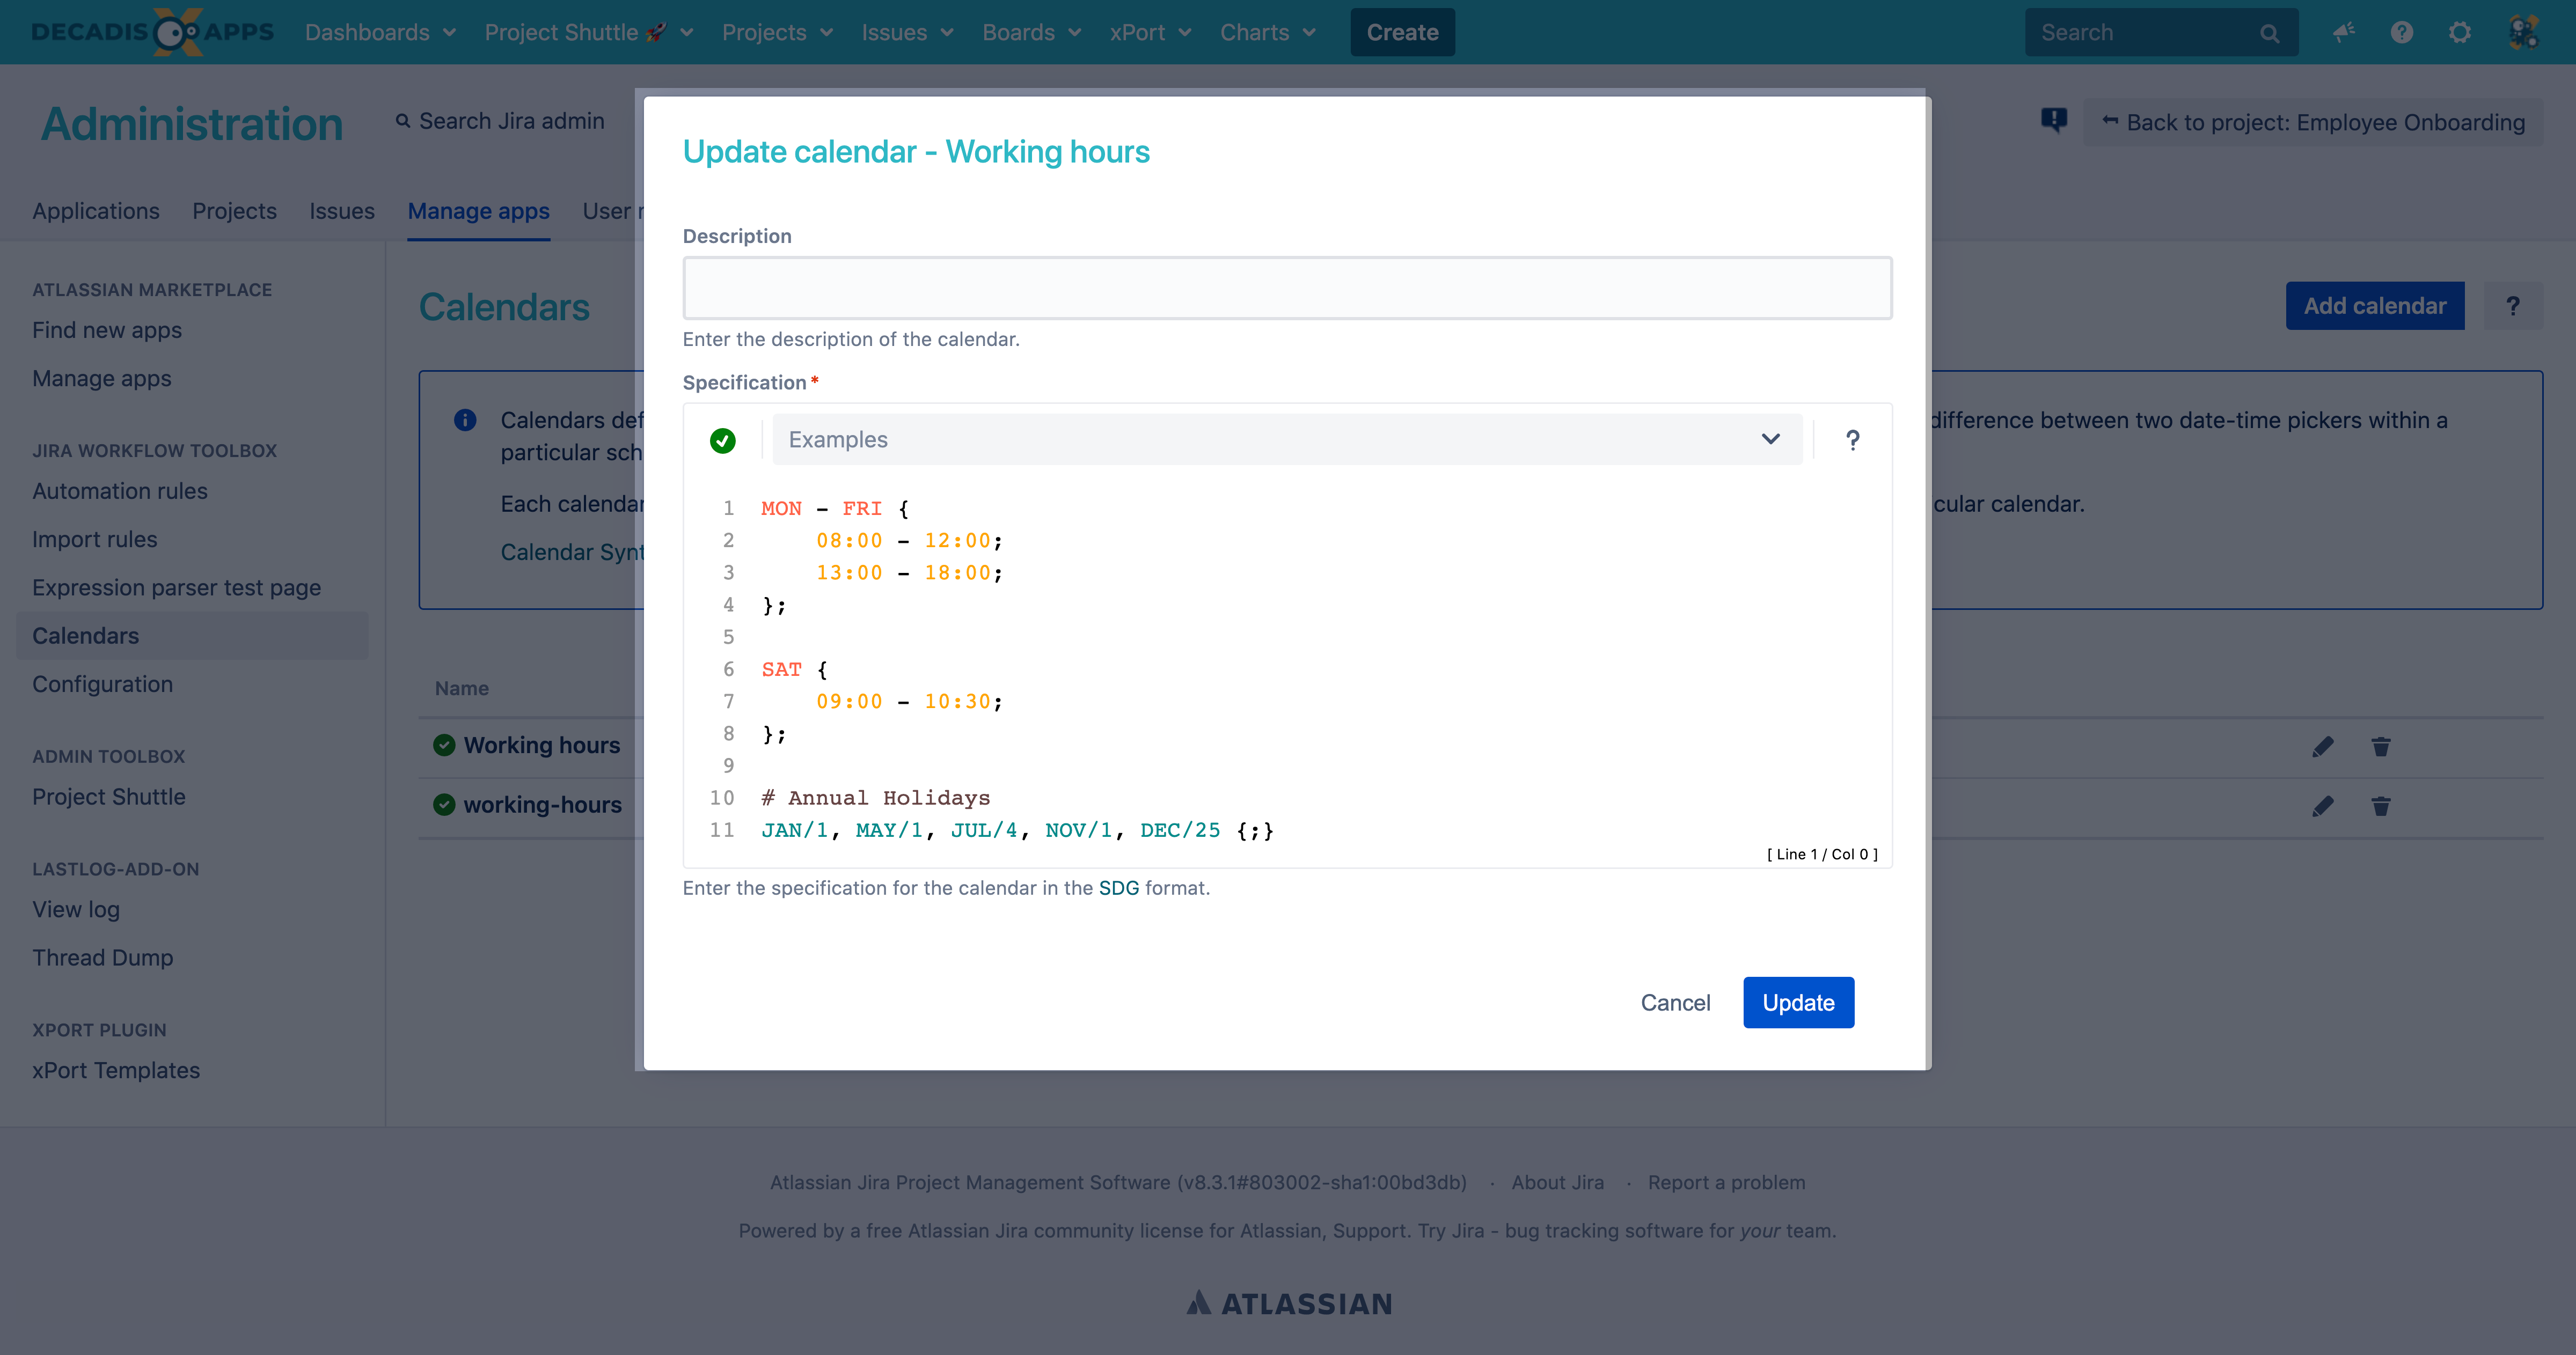
Task: Go back to project Employee Onboarding
Action: point(2313,122)
